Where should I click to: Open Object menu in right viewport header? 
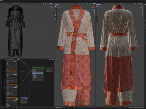(x=112, y=3)
